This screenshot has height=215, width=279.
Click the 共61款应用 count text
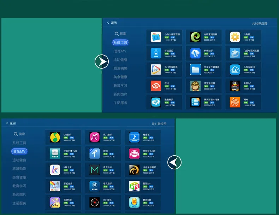point(159,124)
